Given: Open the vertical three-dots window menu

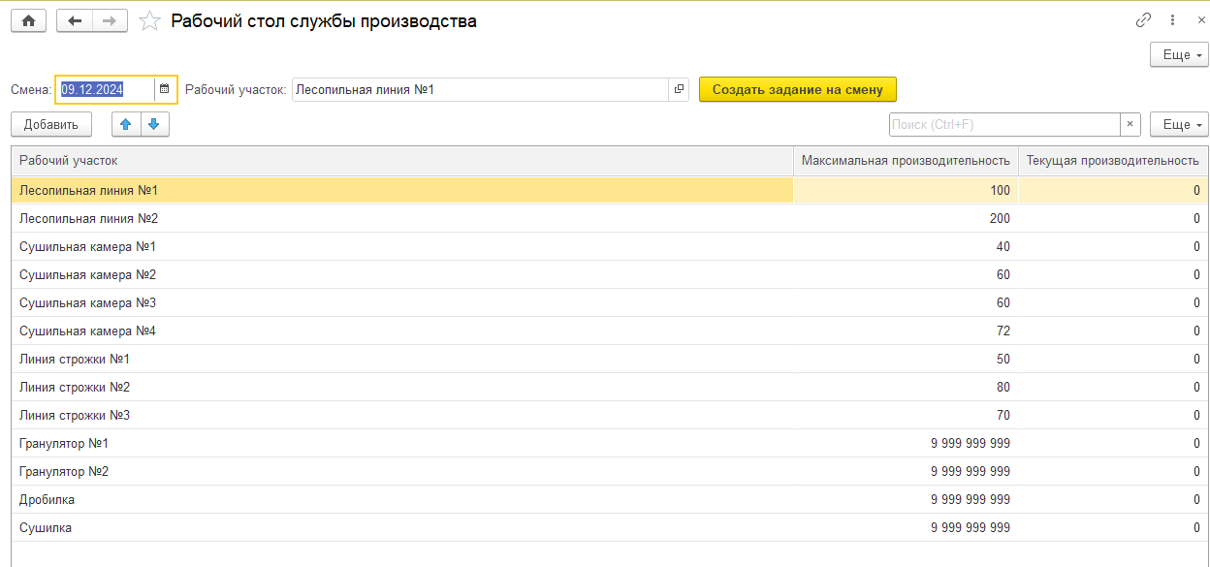Looking at the screenshot, I should click(x=1173, y=20).
